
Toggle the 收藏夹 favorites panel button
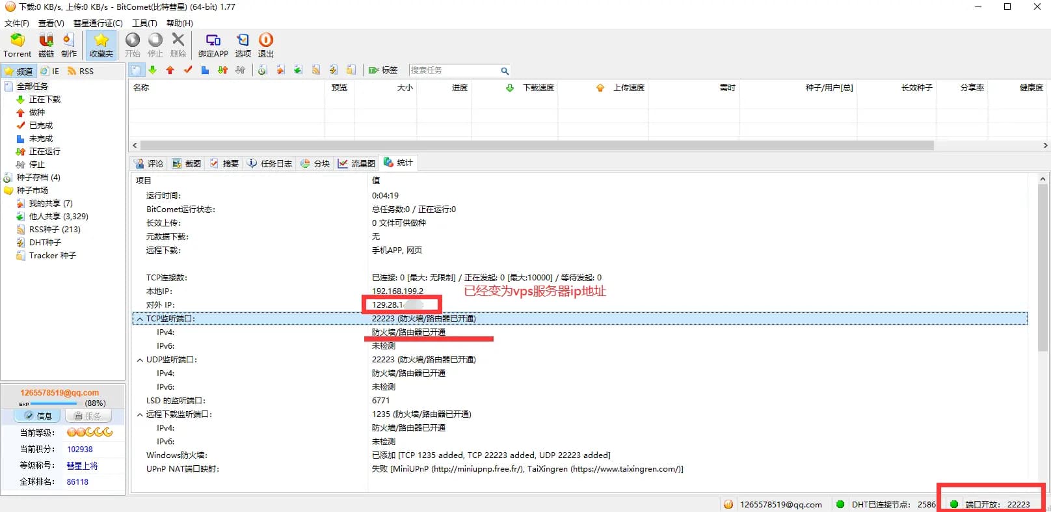(x=101, y=46)
